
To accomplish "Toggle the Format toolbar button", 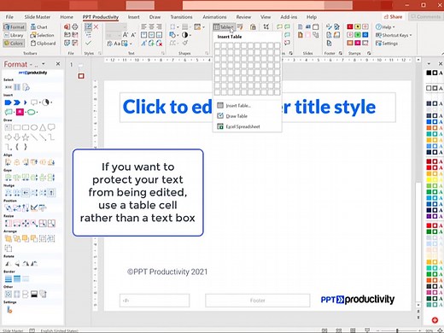I will pyautogui.click(x=15, y=27).
